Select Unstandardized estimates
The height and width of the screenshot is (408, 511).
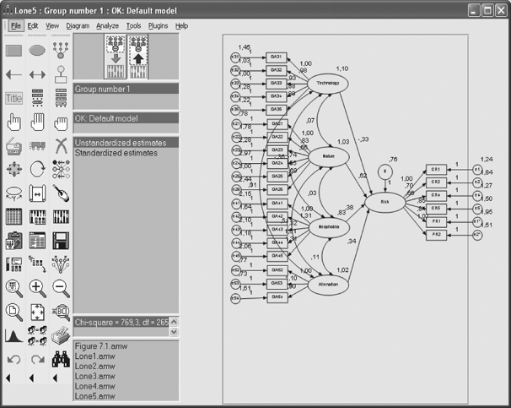(126, 143)
